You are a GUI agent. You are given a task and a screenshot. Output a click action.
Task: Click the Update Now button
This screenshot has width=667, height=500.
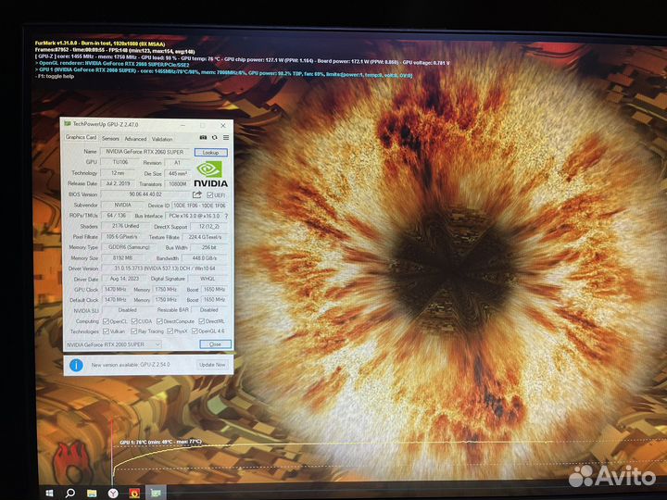tap(212, 365)
